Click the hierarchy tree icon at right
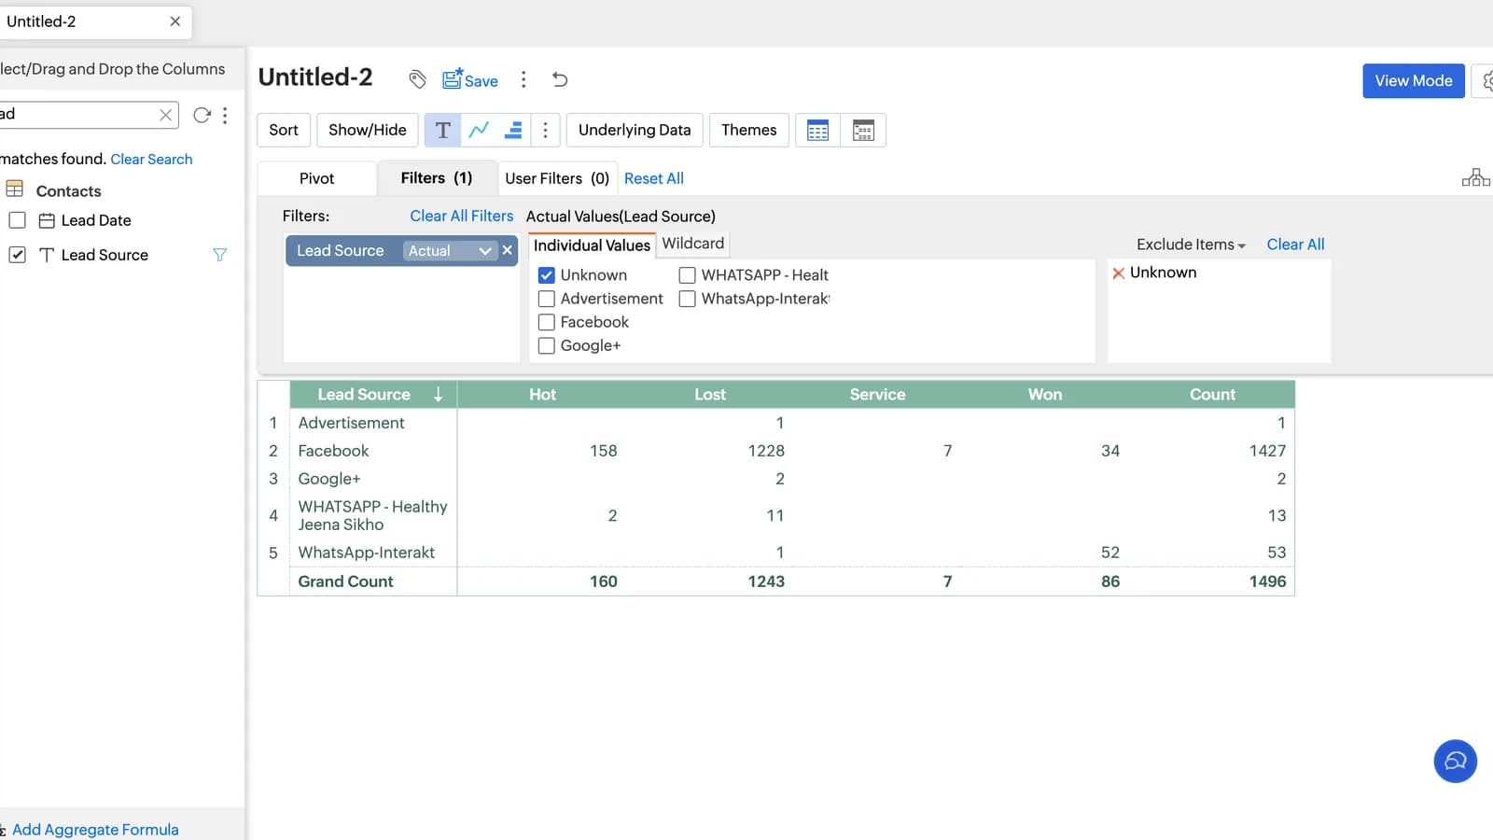Viewport: 1493px width, 840px height. point(1475,177)
